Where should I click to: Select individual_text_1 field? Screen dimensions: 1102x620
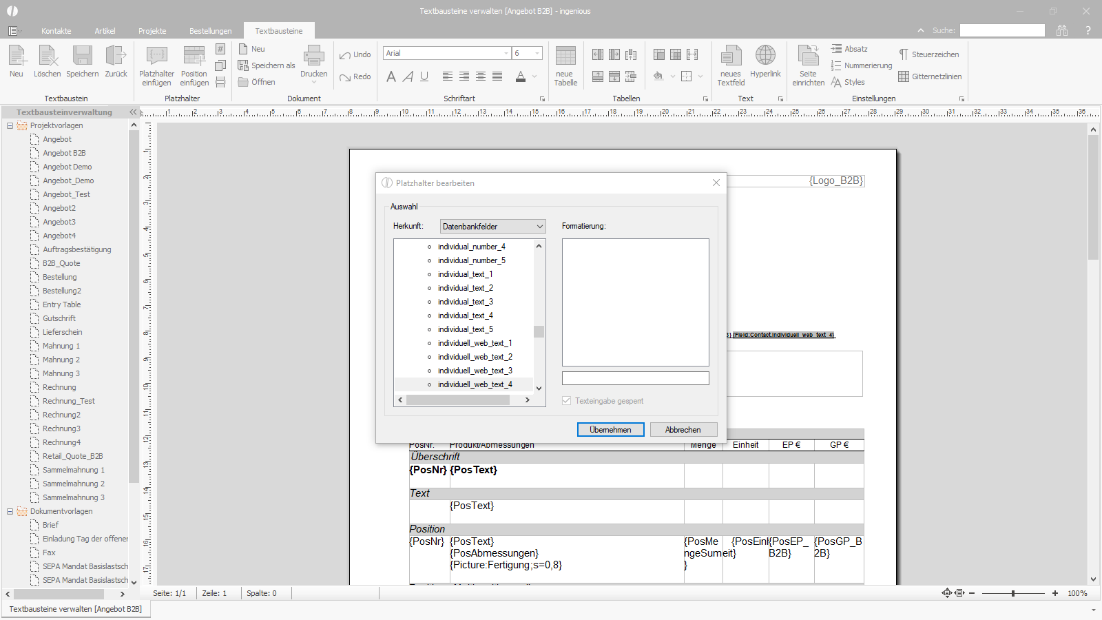click(x=466, y=274)
